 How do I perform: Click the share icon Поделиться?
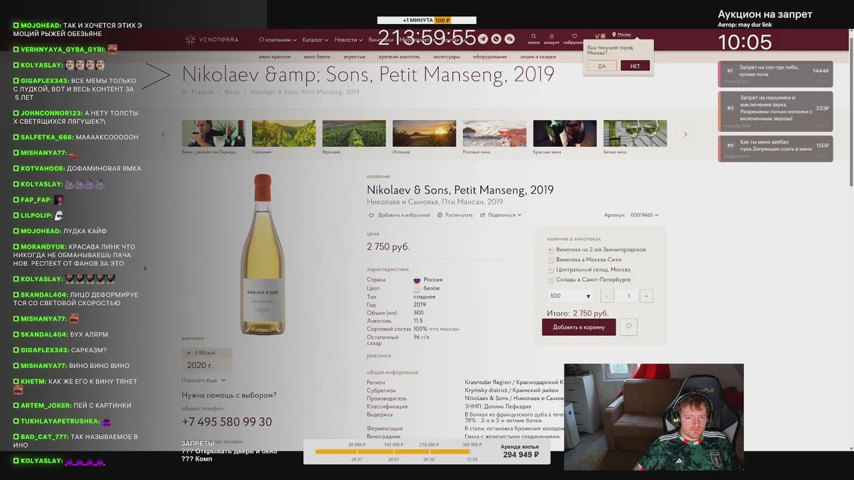(x=482, y=215)
